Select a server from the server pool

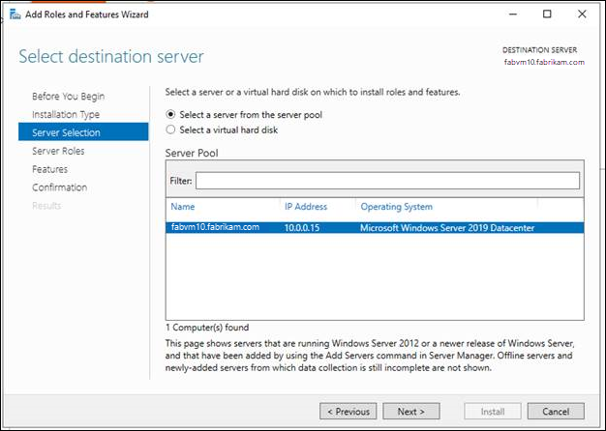[x=172, y=114]
